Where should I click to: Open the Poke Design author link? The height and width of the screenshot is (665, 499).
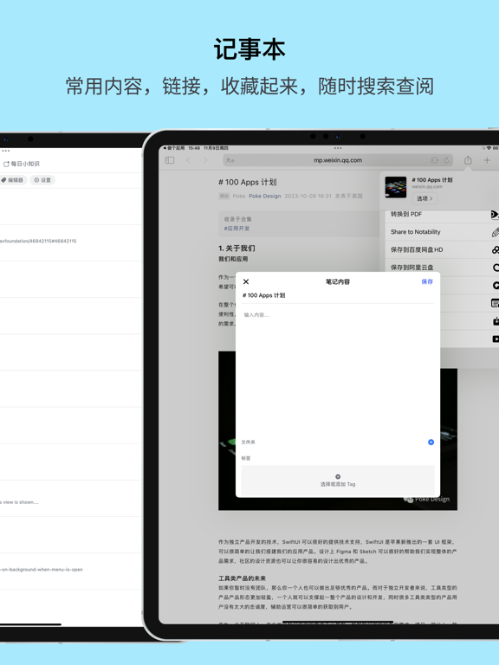coord(265,196)
